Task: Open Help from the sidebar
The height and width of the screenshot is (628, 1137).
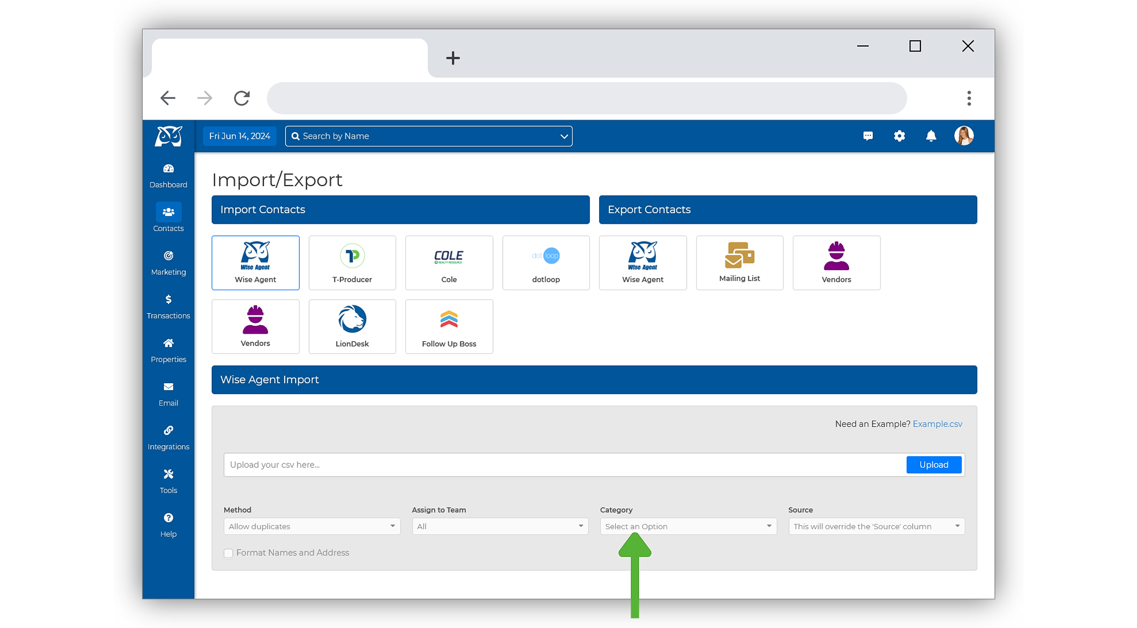Action: pyautogui.click(x=168, y=525)
